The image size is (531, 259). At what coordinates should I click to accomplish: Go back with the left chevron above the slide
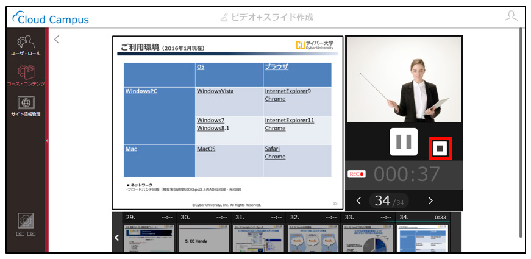[57, 39]
